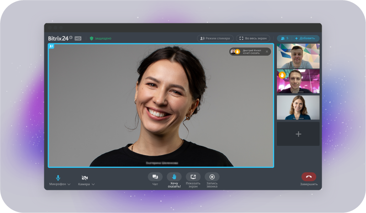The width and height of the screenshot is (366, 213).
Task: Select the participant thumbnail with raised hand
Action: coord(298,81)
